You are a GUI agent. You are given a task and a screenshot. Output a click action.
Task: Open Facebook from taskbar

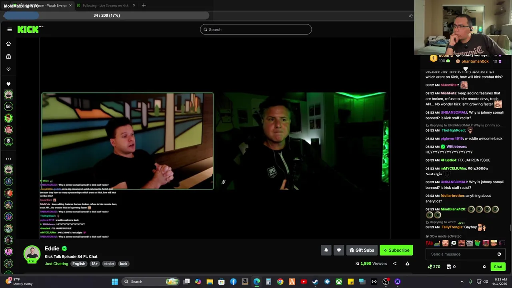tap(233, 282)
